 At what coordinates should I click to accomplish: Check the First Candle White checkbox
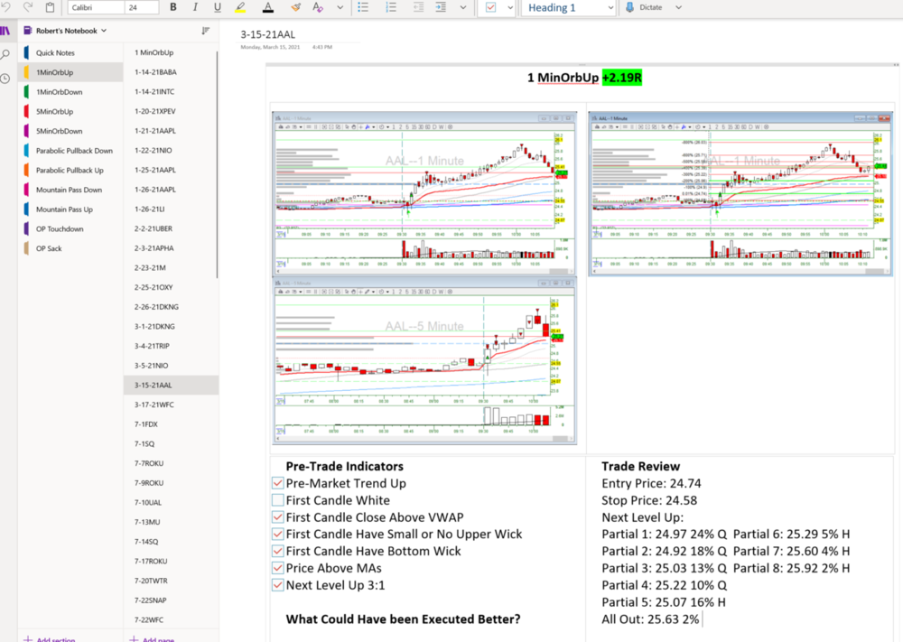coord(278,500)
